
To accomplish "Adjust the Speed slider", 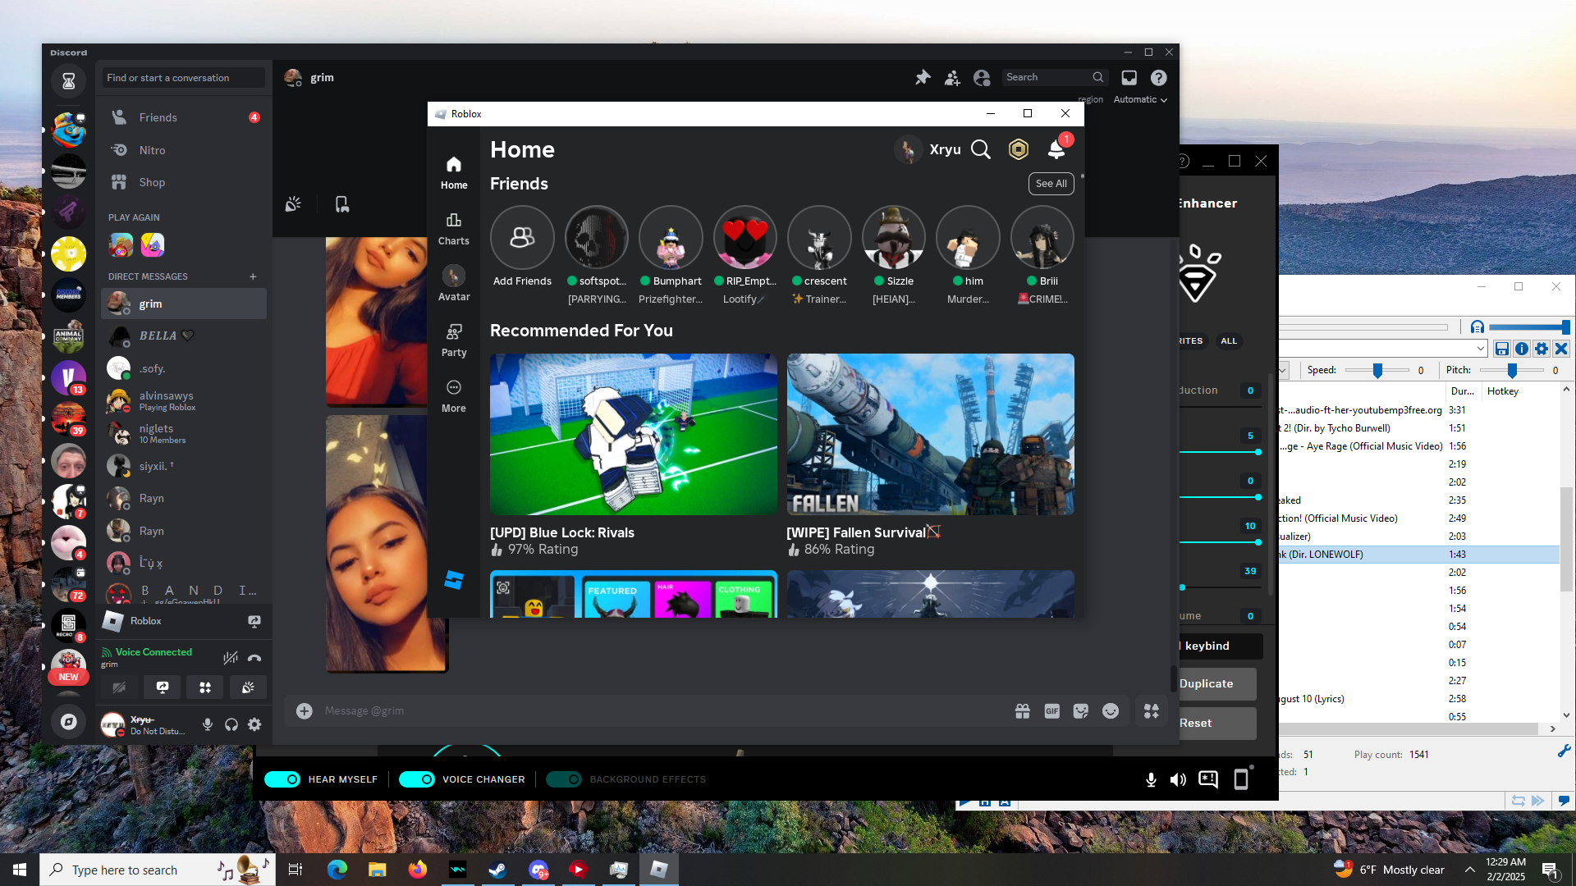I will [1377, 371].
